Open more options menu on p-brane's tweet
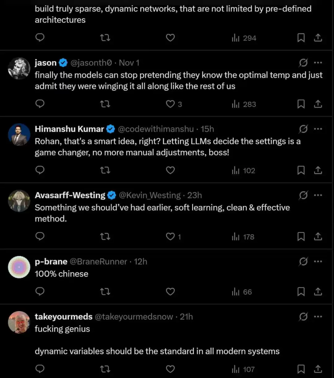Screen dimensions: 334x378 pos(318,262)
